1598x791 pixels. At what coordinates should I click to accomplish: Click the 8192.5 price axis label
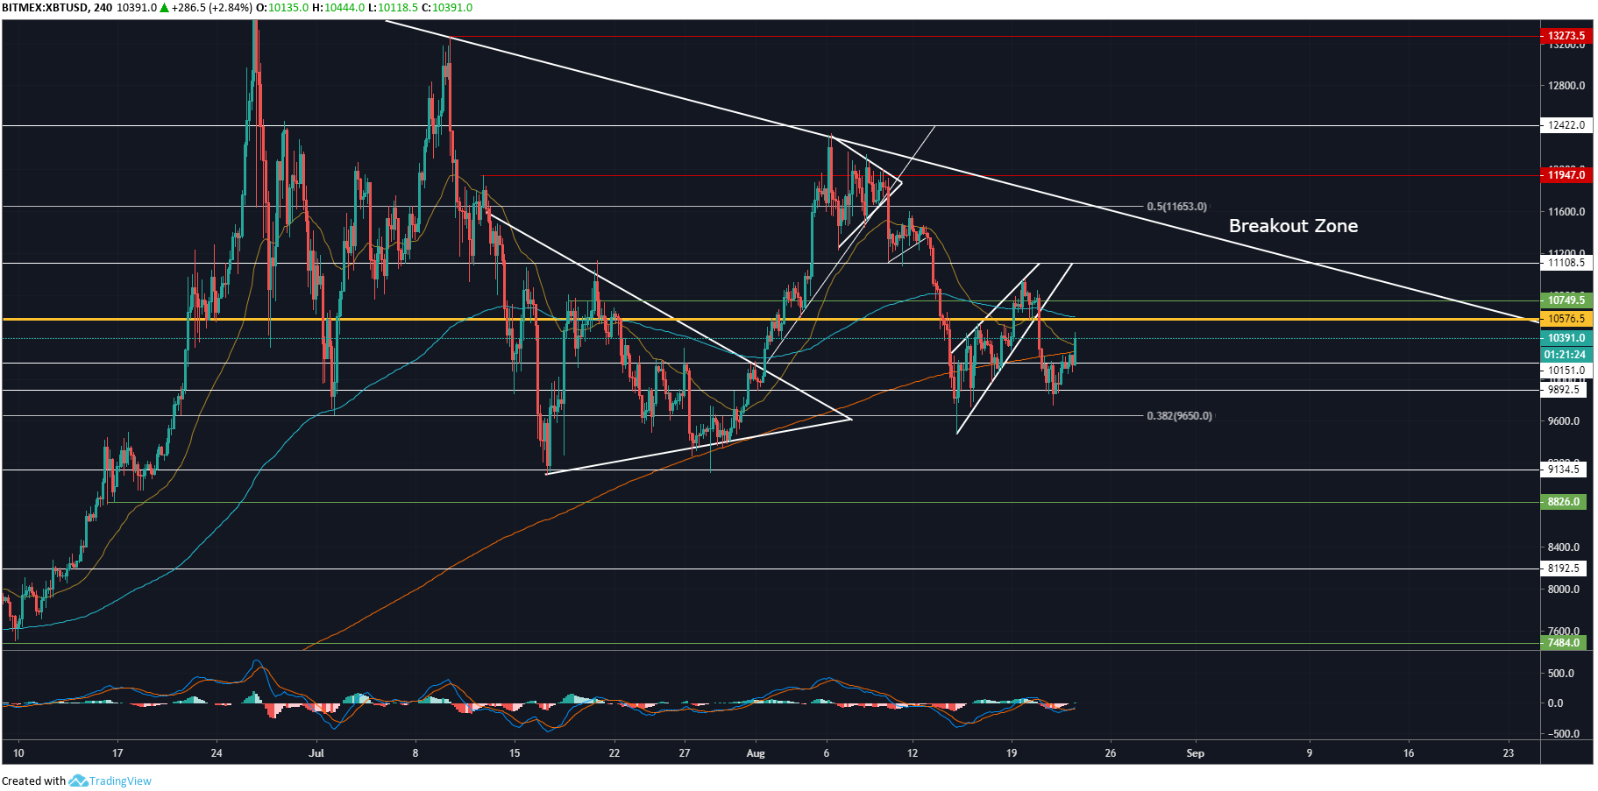[1564, 569]
